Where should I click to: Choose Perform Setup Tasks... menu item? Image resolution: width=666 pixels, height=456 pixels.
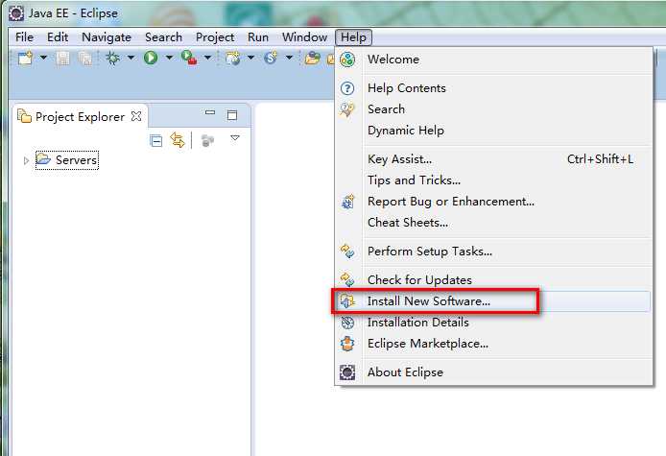(x=493, y=252)
